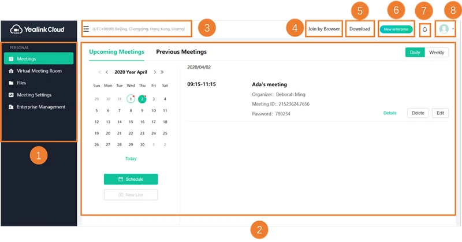Screen dimensions: 462x242
Task: Open the Files section in sidebar
Action: coord(21,83)
